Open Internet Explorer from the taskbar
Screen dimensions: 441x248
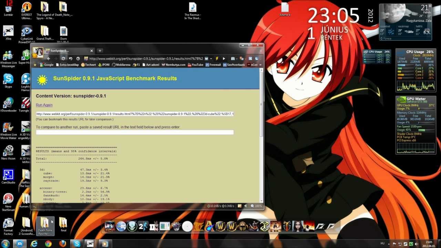pyautogui.click(x=34, y=244)
